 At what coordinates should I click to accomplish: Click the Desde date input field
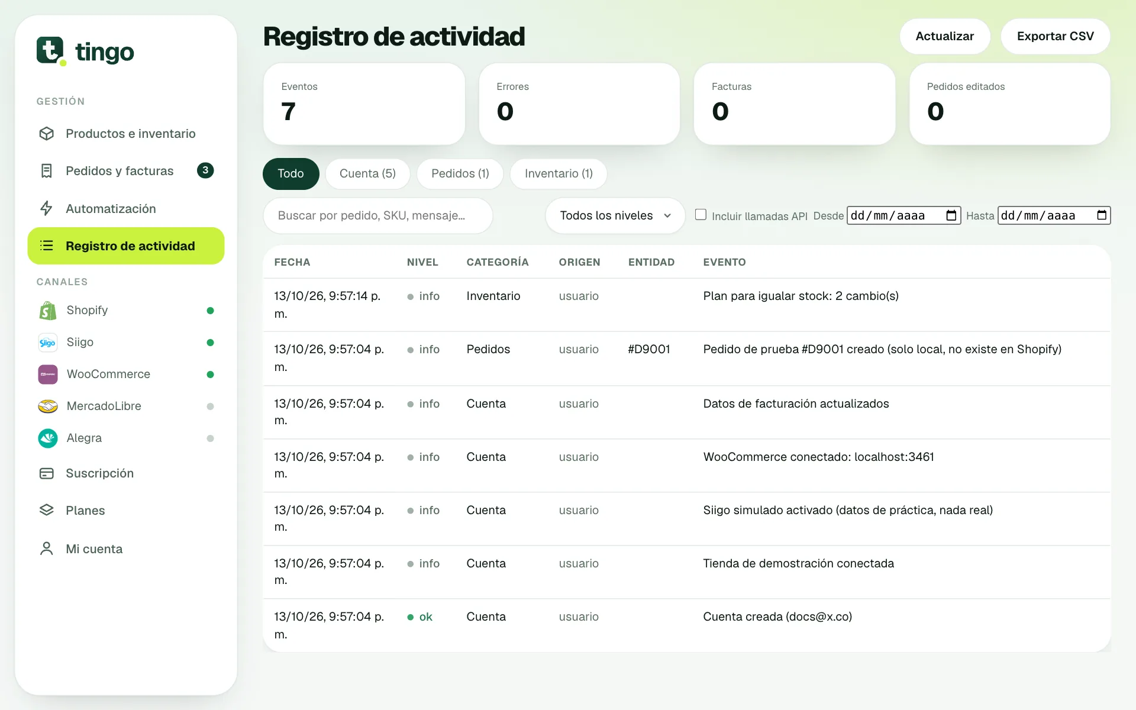[x=903, y=215]
